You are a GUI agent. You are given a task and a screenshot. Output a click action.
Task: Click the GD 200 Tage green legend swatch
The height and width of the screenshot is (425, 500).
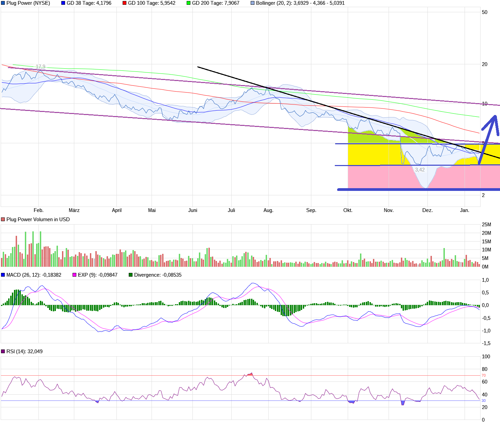pyautogui.click(x=188, y=3)
